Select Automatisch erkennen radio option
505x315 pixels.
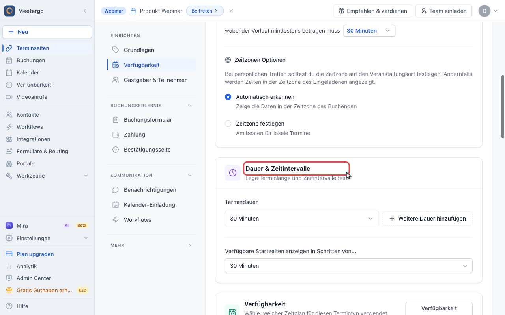228,97
